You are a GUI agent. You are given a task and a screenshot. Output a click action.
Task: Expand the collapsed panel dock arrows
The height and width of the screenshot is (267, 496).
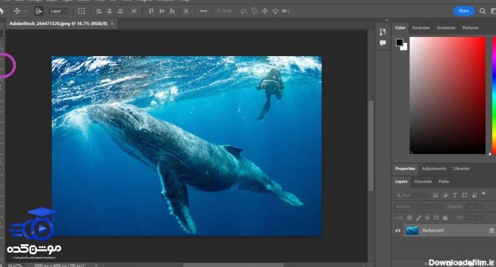tap(387, 20)
